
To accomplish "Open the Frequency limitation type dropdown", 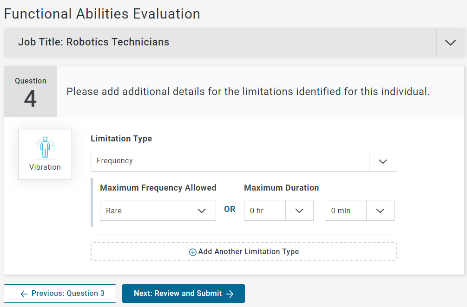I will [x=230, y=161].
